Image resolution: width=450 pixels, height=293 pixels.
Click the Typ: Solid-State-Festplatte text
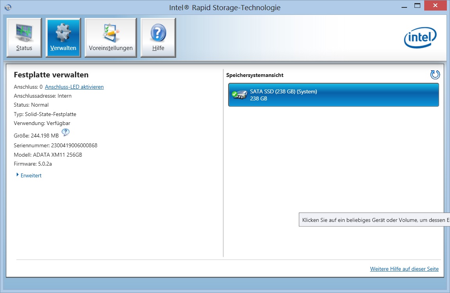(45, 114)
